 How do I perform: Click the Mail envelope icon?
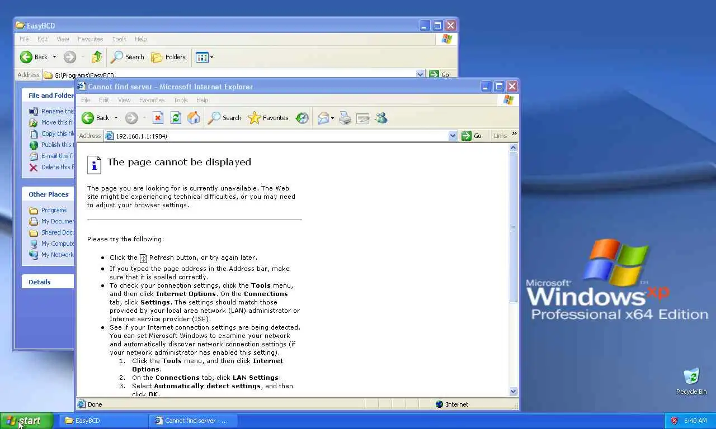[x=323, y=118]
